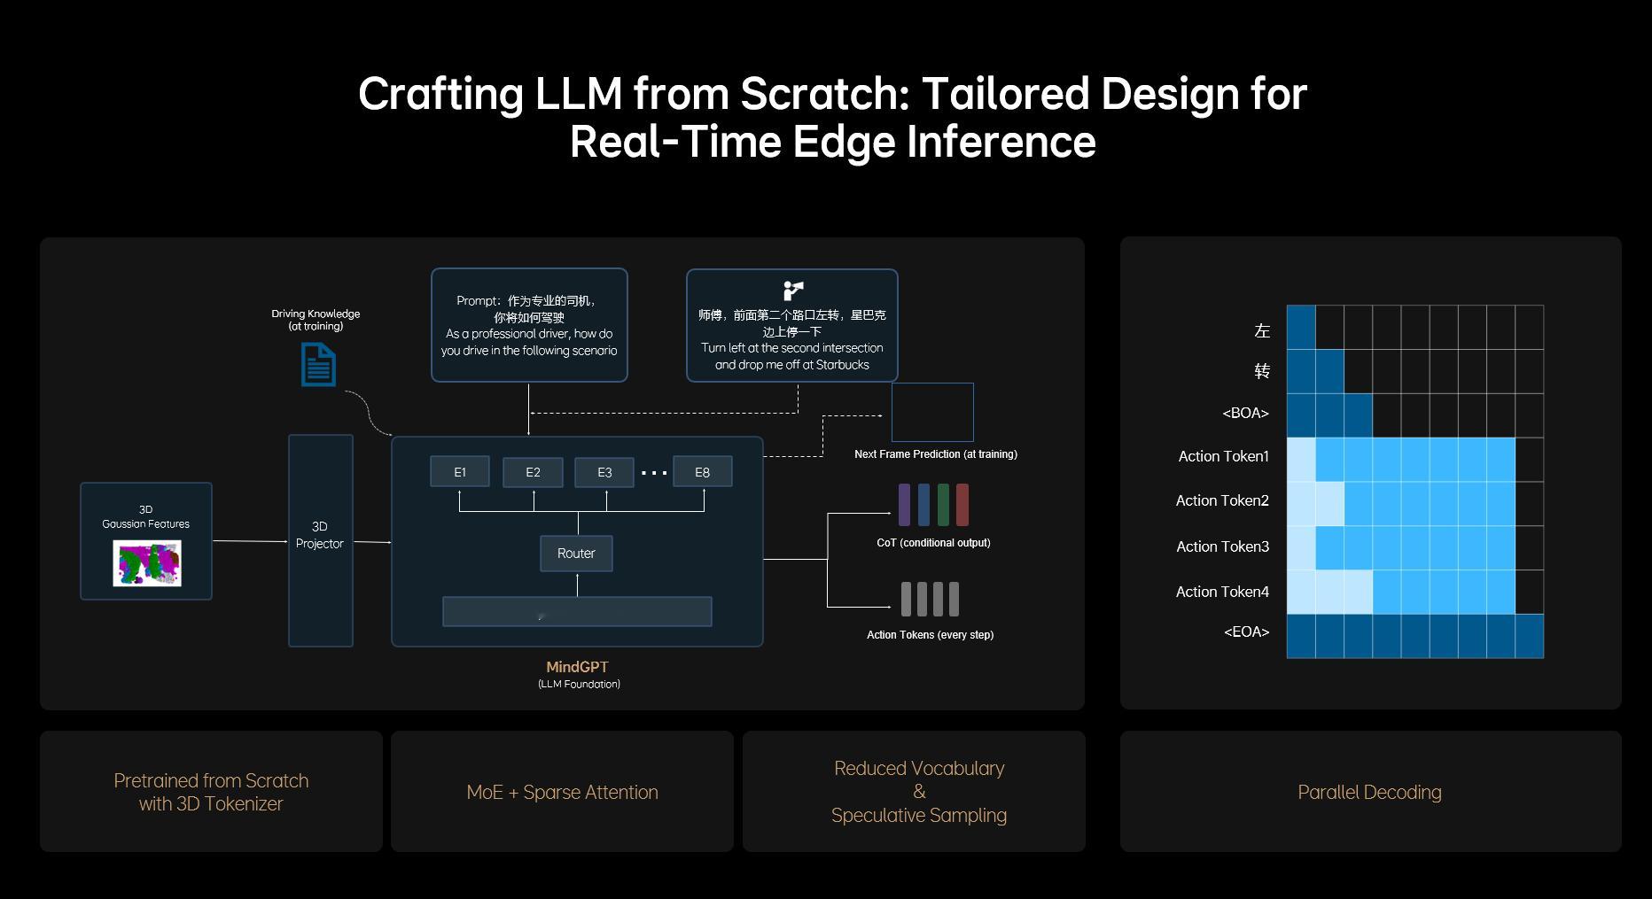Click the Router block in MindGPT
Screen dimensions: 1652x899
pos(576,554)
